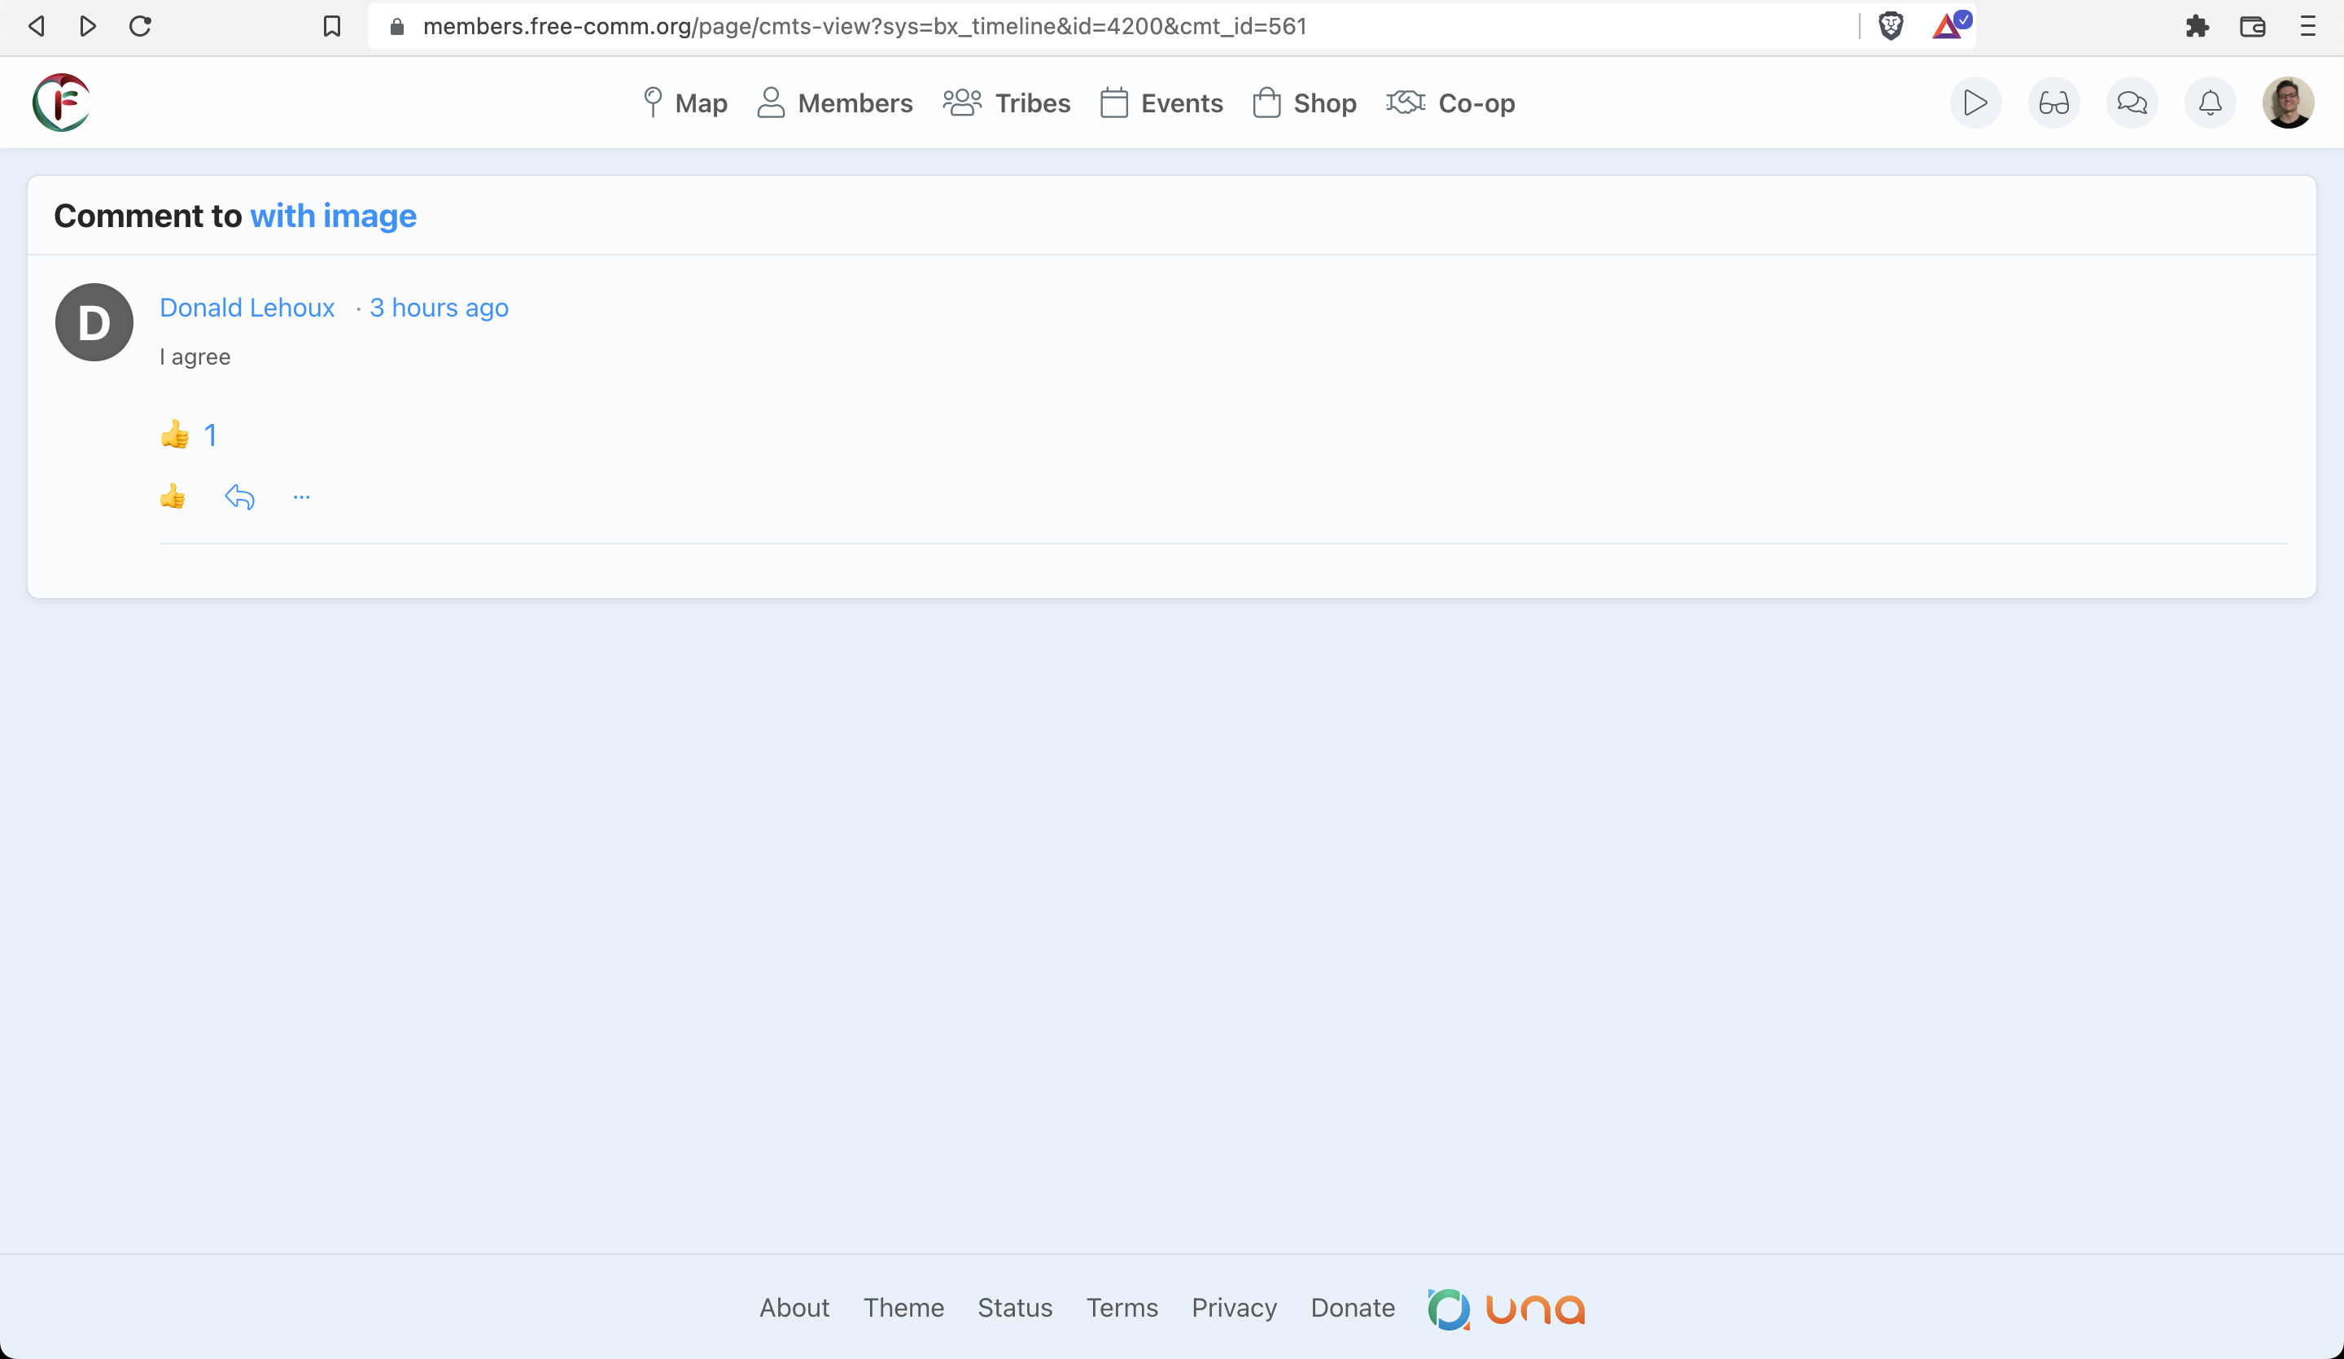Click the glasses icon in header
The image size is (2344, 1359).
2053,103
